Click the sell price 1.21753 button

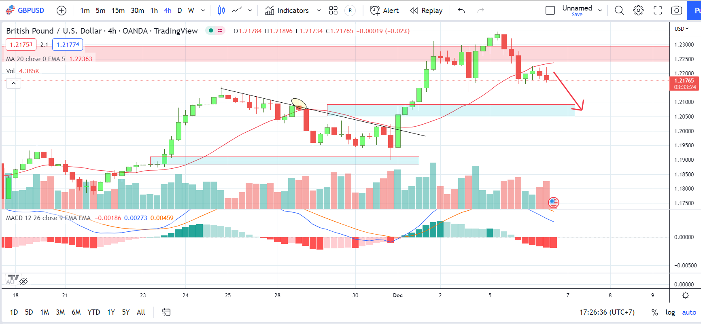click(21, 44)
